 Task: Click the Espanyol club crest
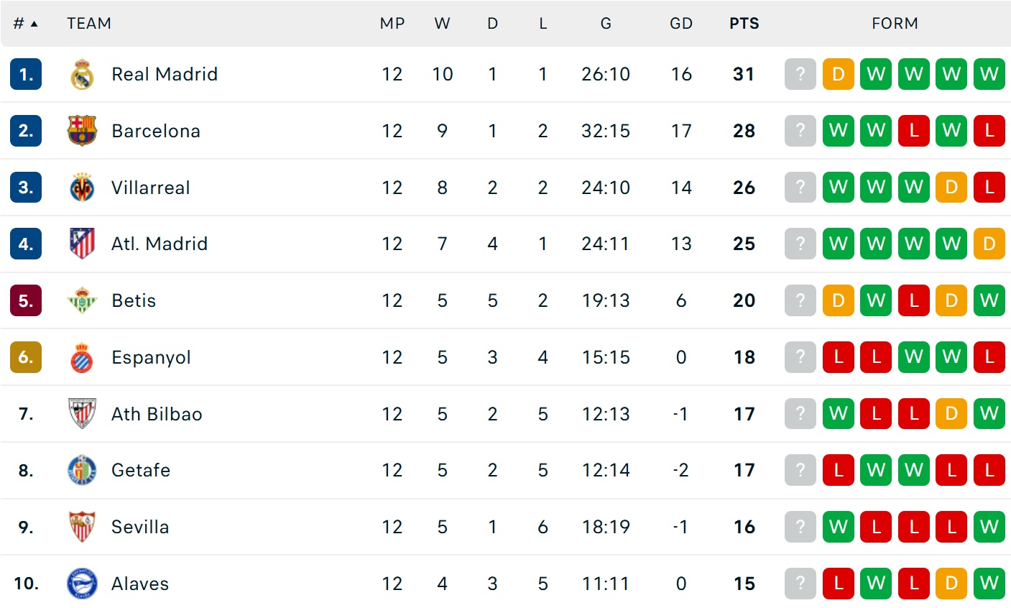coord(82,357)
